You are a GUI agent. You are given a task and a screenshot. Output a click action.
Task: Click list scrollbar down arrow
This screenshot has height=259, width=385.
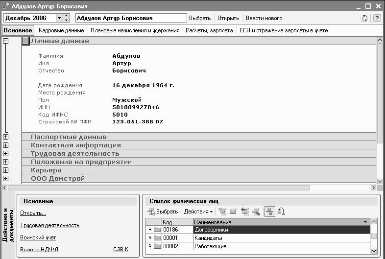click(374, 251)
